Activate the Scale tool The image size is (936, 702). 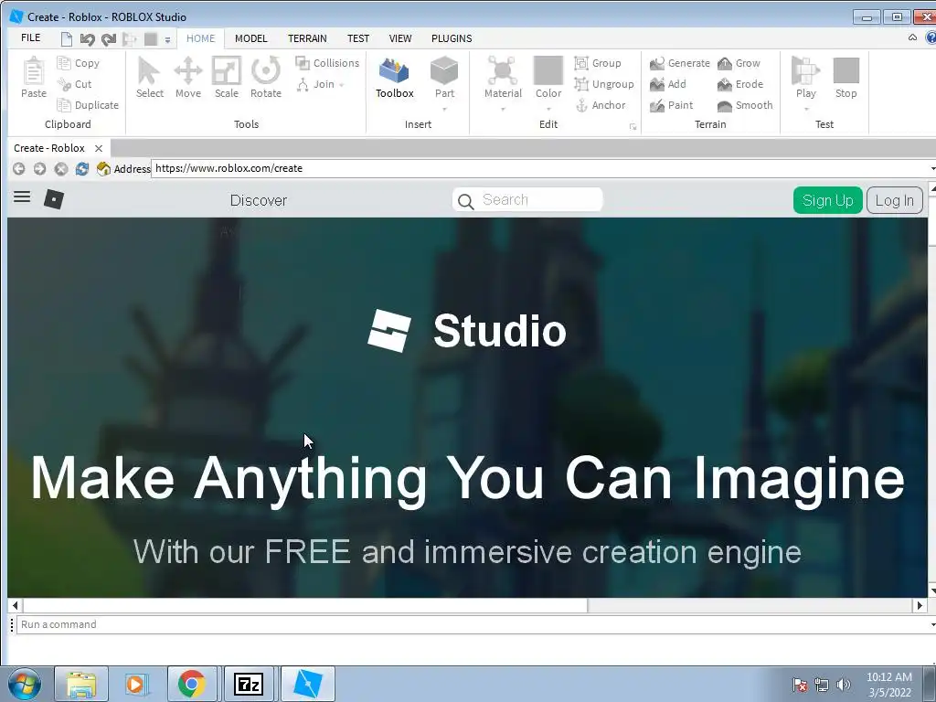[227, 78]
